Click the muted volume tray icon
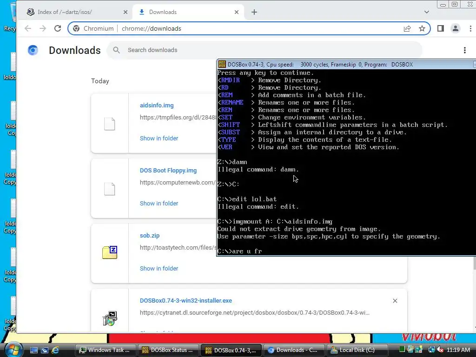This screenshot has width=476, height=357. (440, 350)
